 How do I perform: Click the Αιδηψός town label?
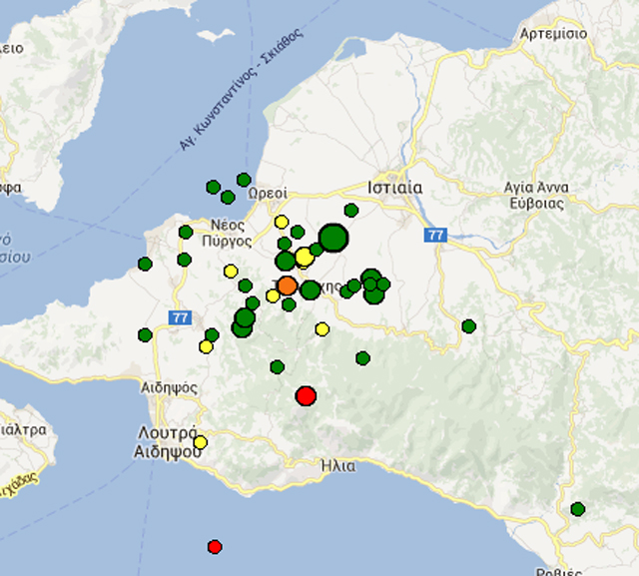170,387
